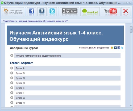This screenshot has width=133, height=111.
Task: Share via small Facebook icon
Action: point(119,48)
